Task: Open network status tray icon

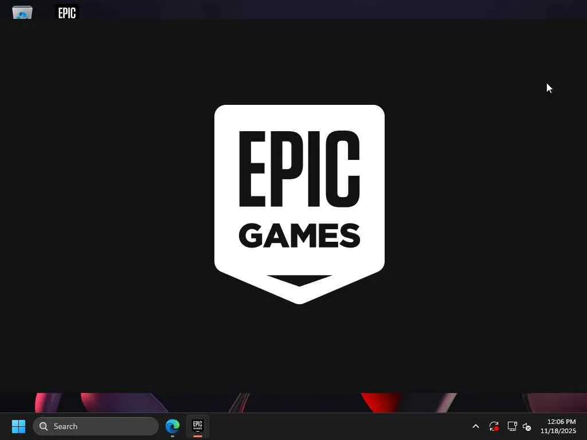Action: [x=512, y=426]
